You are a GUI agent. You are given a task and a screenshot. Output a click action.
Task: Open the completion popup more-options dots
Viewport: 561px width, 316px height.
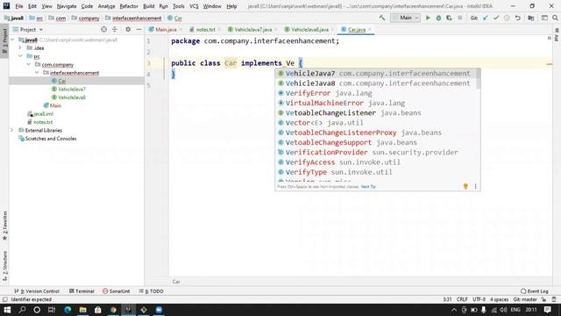click(475, 186)
